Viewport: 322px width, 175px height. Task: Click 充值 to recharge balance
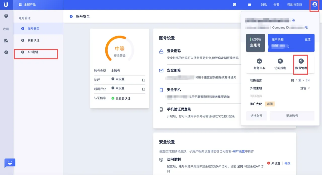coord(308,39)
